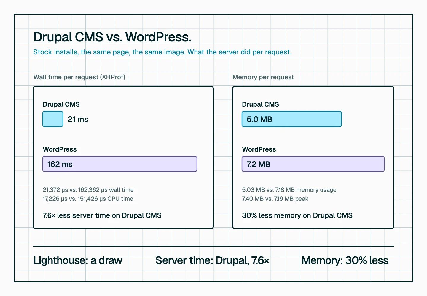Click the '5.03 MB vs. 7.18 MB memory usage' line

tap(289, 190)
